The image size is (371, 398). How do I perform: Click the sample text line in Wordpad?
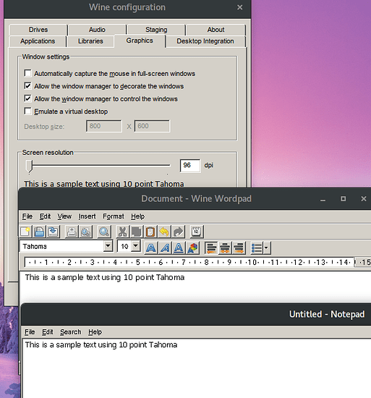click(104, 277)
